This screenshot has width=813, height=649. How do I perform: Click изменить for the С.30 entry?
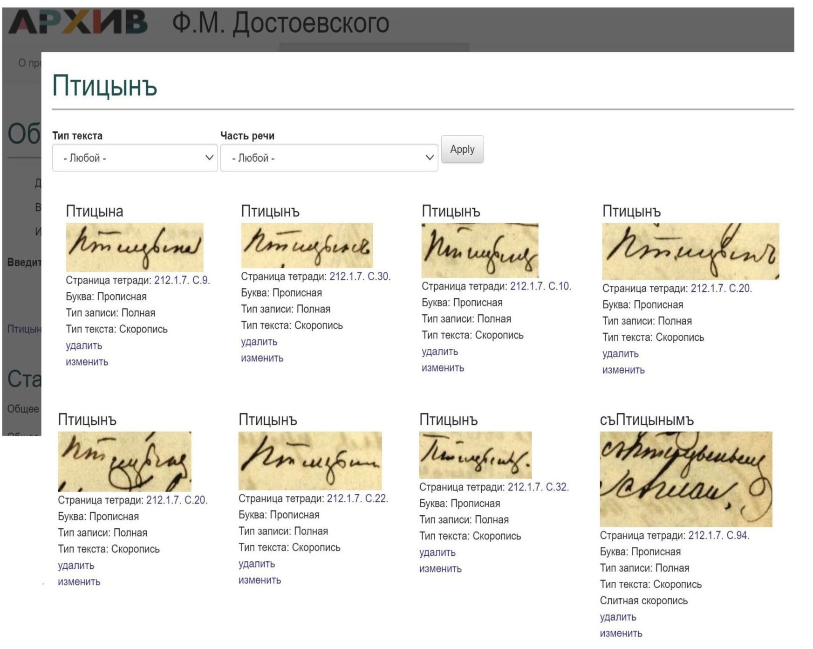coord(262,358)
